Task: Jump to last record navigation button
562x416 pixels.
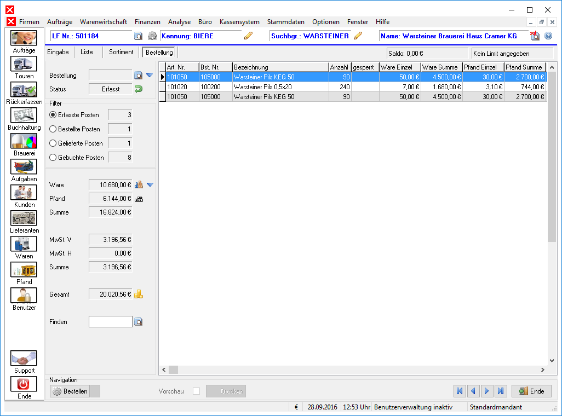Action: [x=501, y=391]
